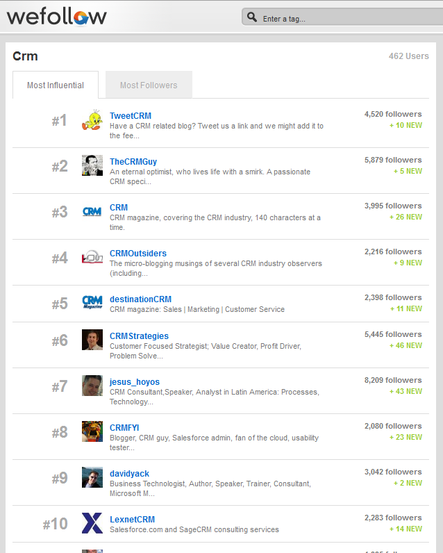443x553 pixels.
Task: Click the jesus_hoyos avatar photo
Action: pos(92,386)
